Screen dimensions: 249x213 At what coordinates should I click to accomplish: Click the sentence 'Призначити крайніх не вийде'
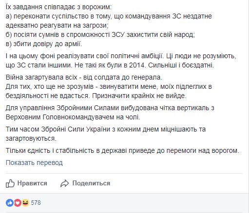click(139, 96)
